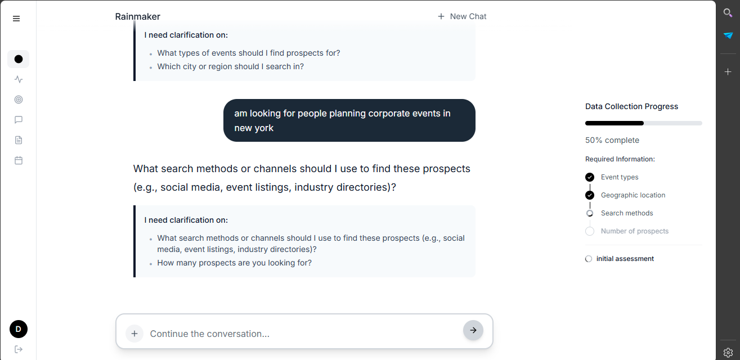Open the document sidebar icon

[x=19, y=140]
